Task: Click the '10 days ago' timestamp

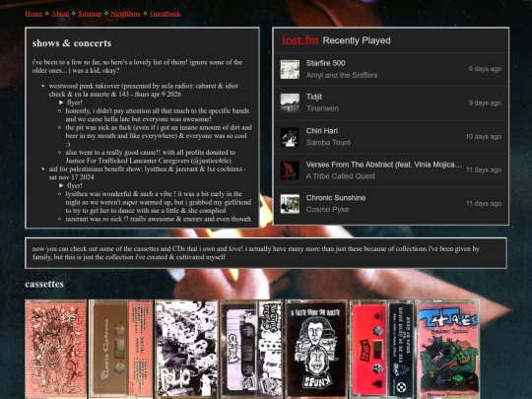Action: pyautogui.click(x=484, y=136)
